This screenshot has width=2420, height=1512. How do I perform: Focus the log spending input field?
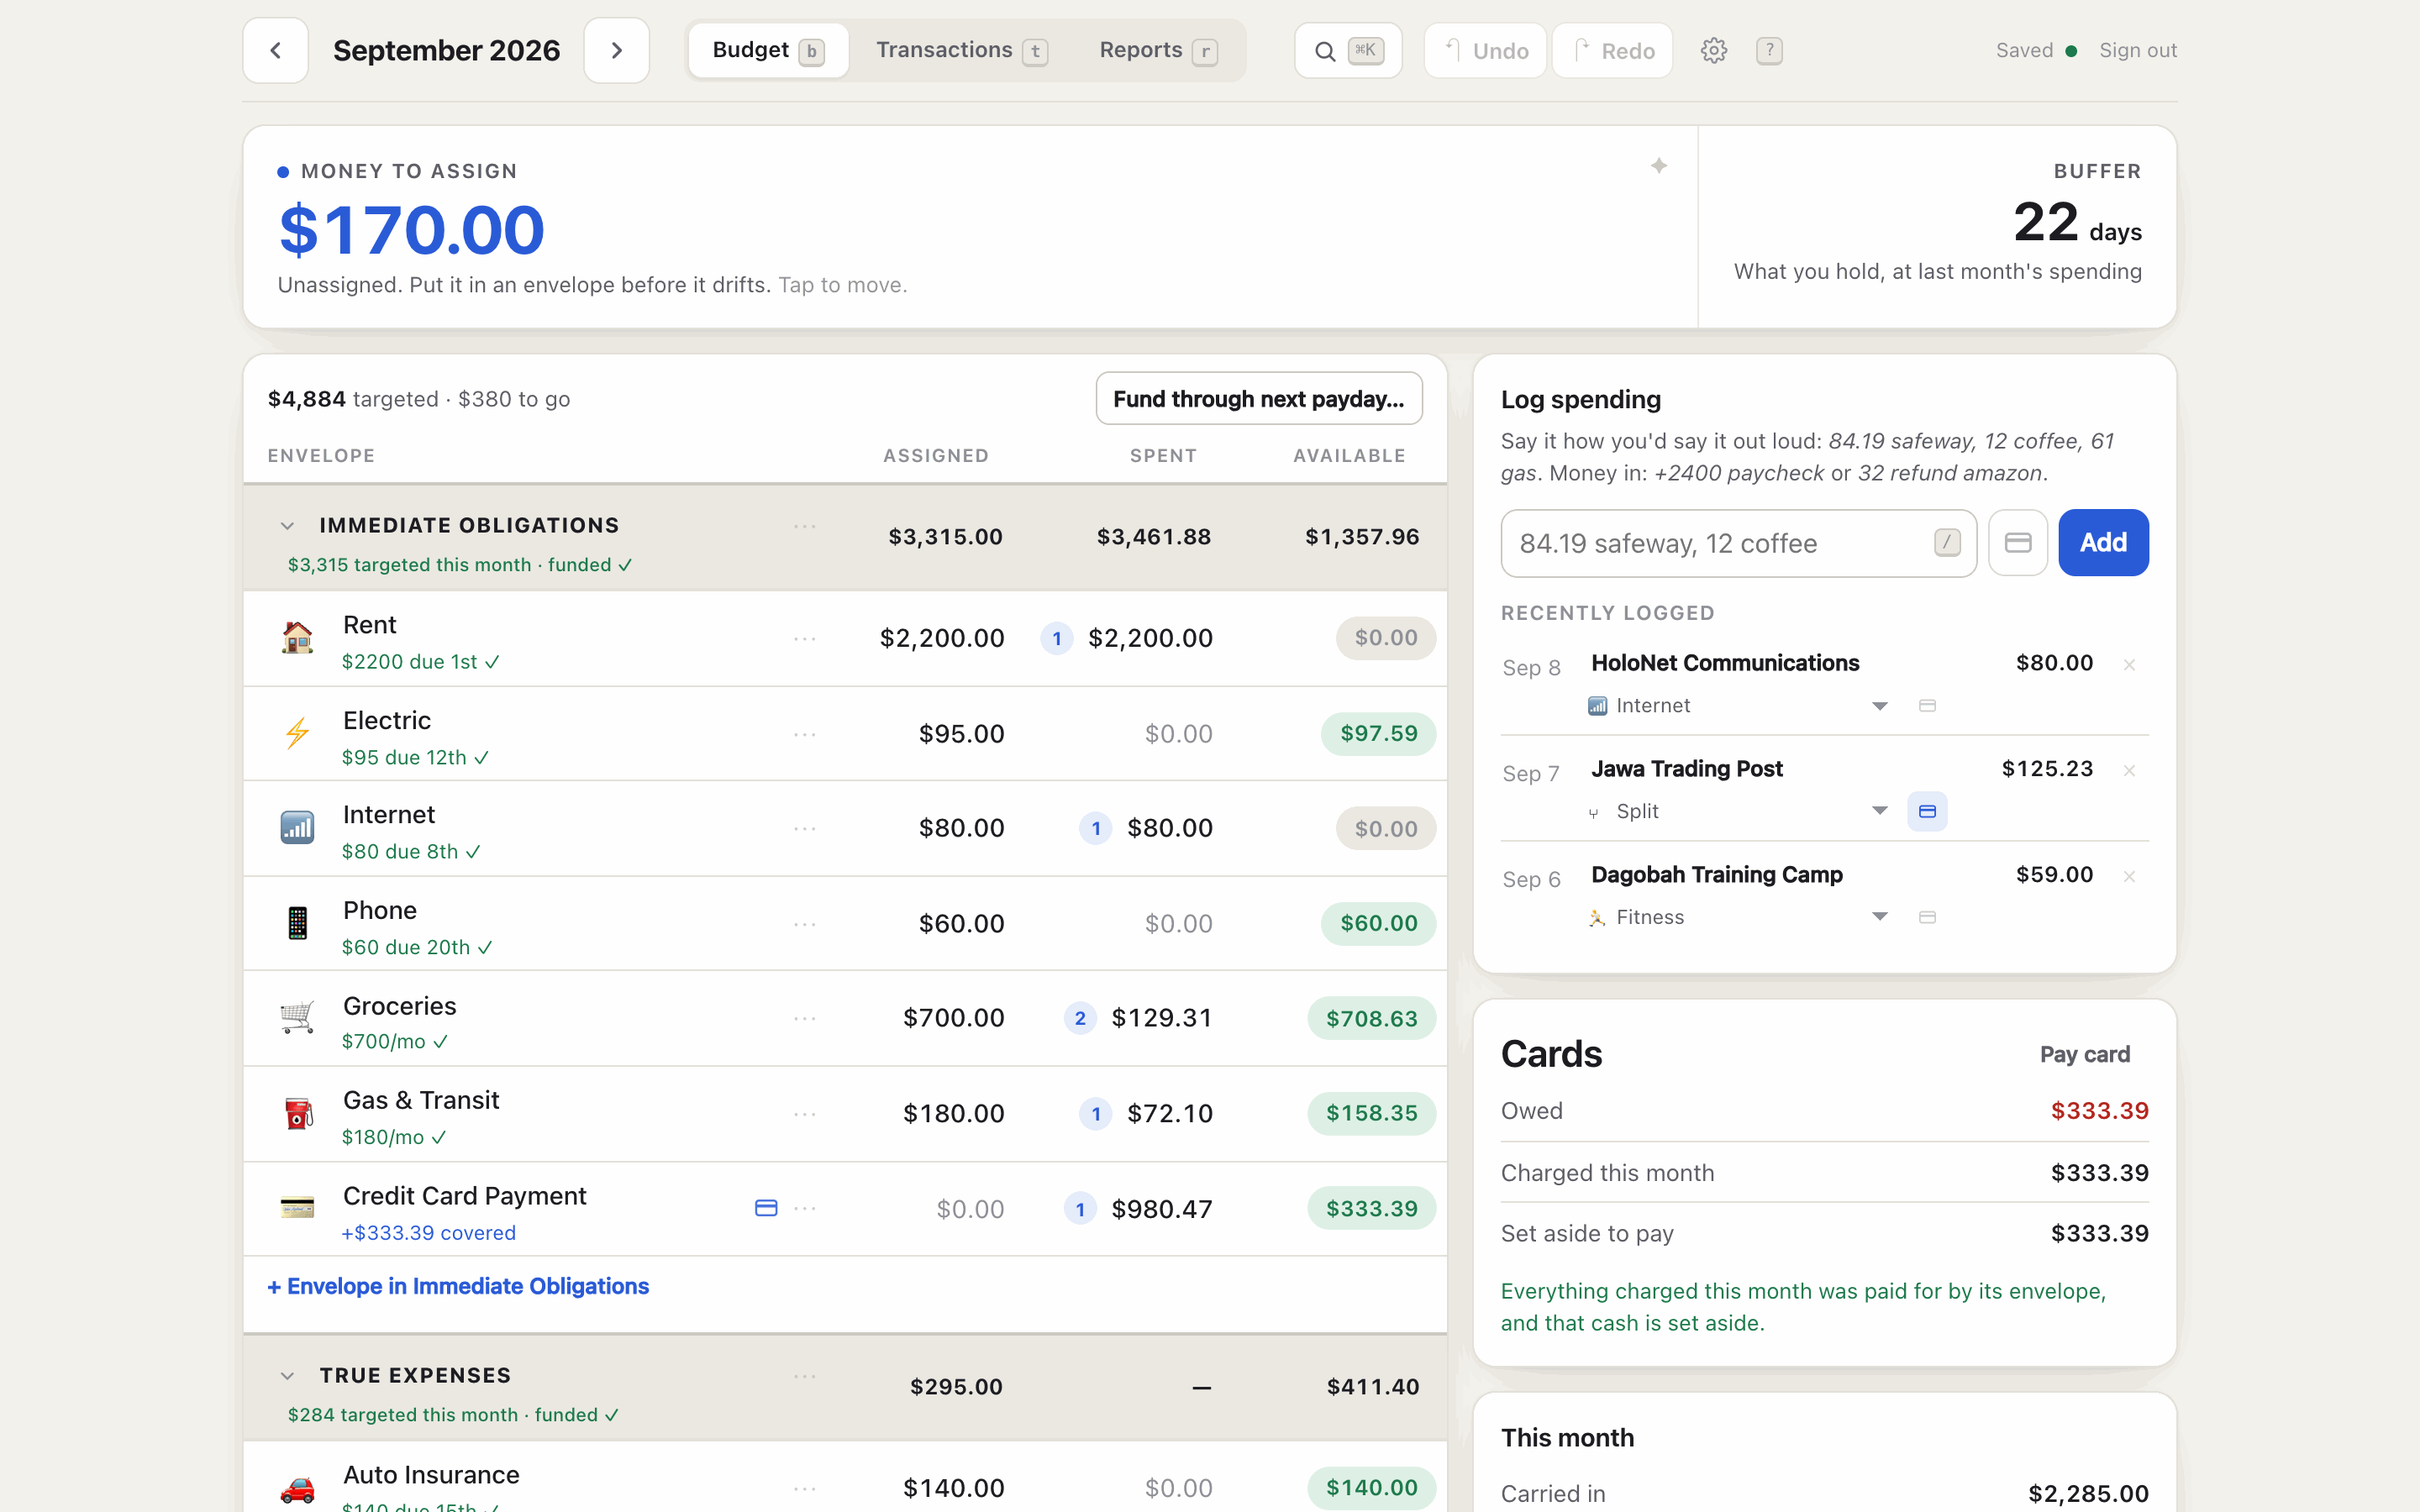[1738, 543]
